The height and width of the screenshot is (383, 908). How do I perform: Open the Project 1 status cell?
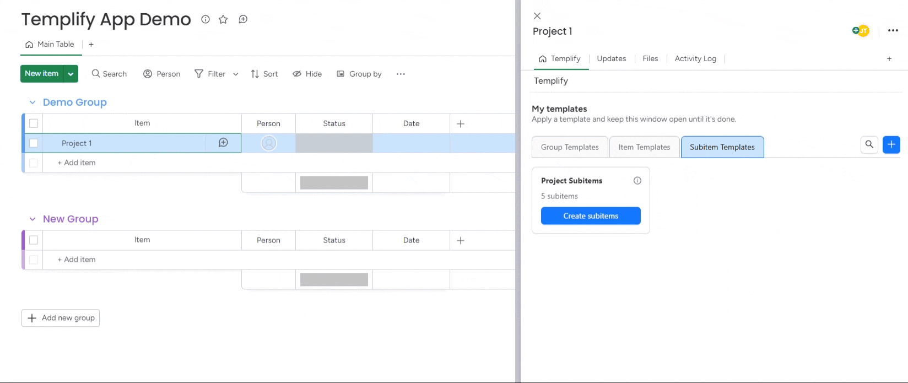click(334, 143)
